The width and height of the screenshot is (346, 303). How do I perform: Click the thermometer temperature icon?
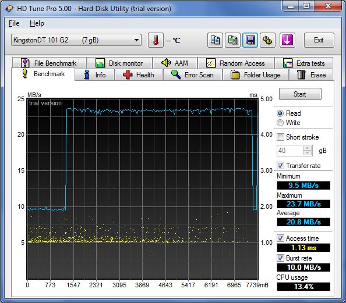click(156, 40)
